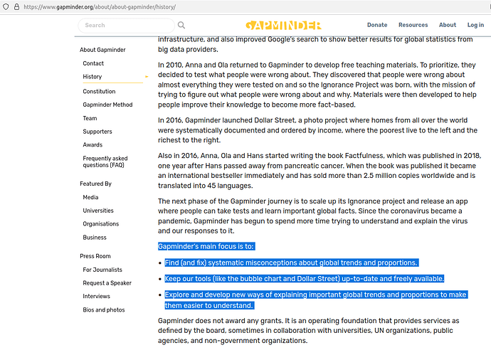This screenshot has height=350, width=491.
Task: Open the Awards sidebar link
Action: (93, 145)
